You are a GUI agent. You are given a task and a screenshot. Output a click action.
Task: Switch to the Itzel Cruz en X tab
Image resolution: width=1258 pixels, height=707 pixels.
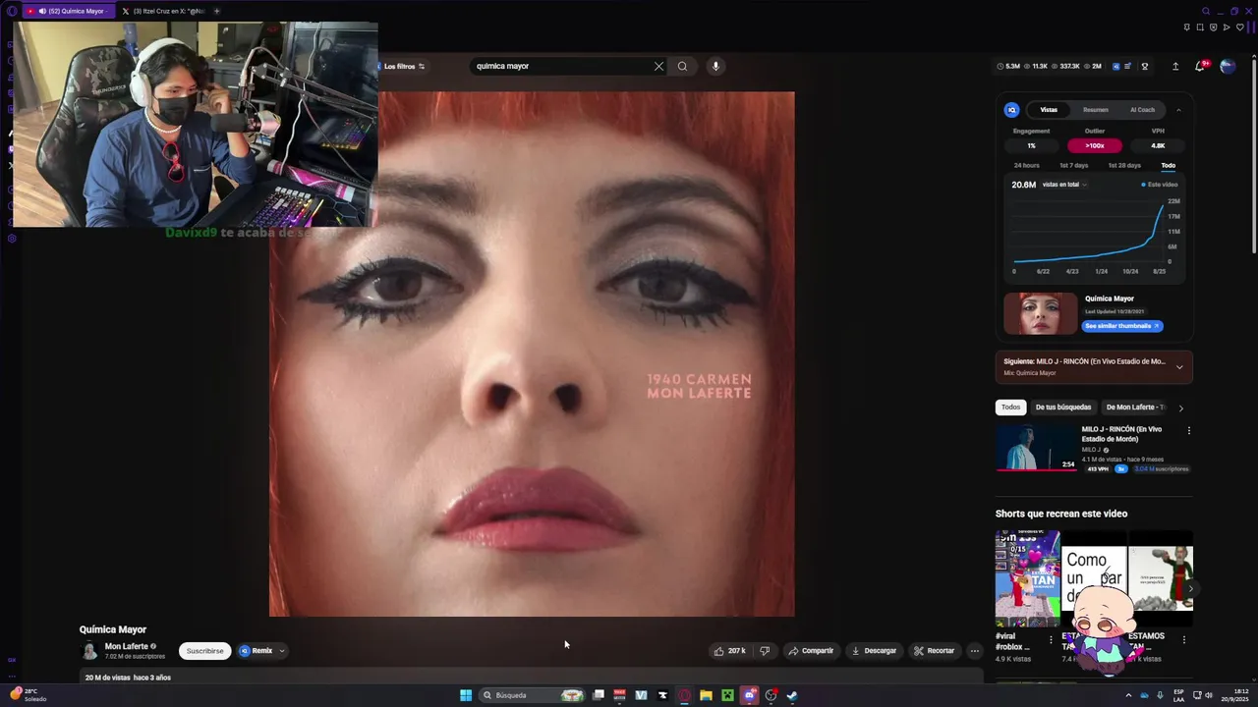coord(163,11)
